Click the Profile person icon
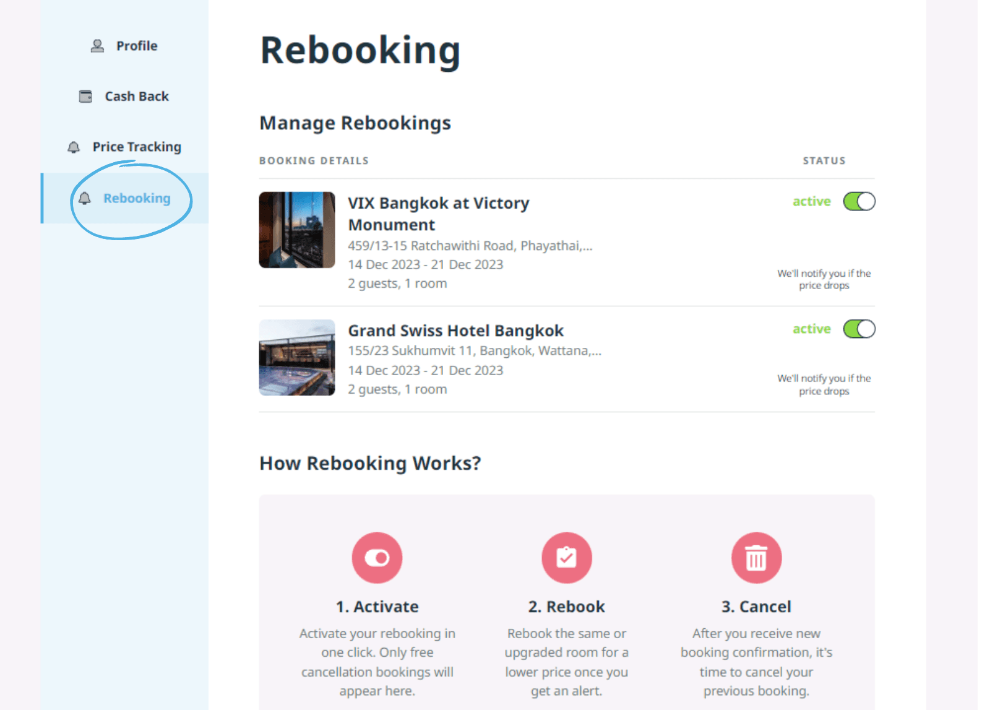Image resolution: width=982 pixels, height=710 pixels. coord(97,46)
